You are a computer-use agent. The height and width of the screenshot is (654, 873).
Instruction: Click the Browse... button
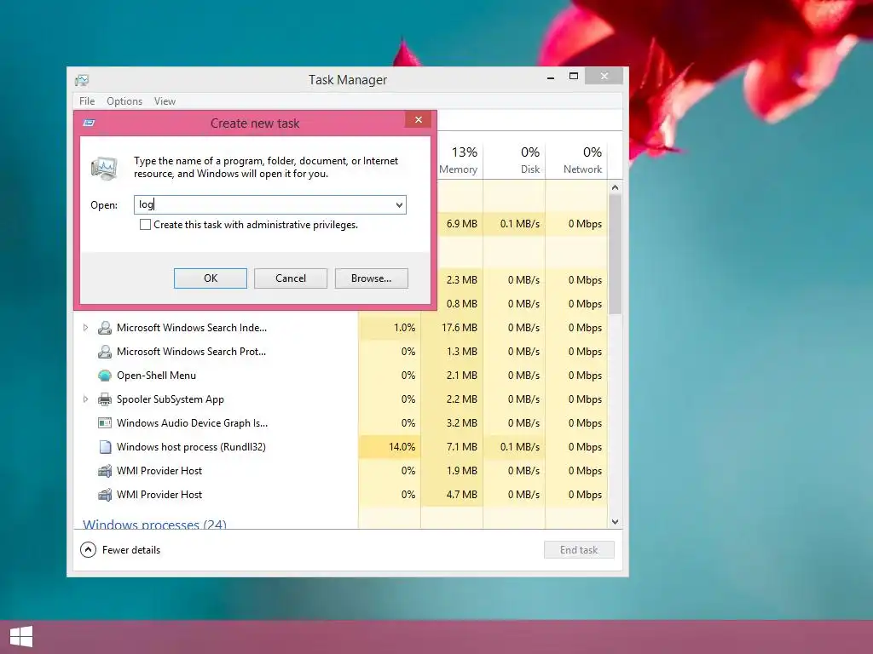[x=372, y=278]
